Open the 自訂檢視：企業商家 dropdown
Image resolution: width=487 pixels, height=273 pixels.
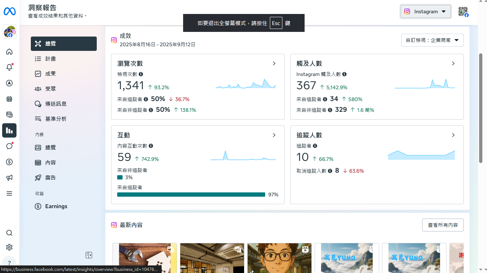click(432, 40)
